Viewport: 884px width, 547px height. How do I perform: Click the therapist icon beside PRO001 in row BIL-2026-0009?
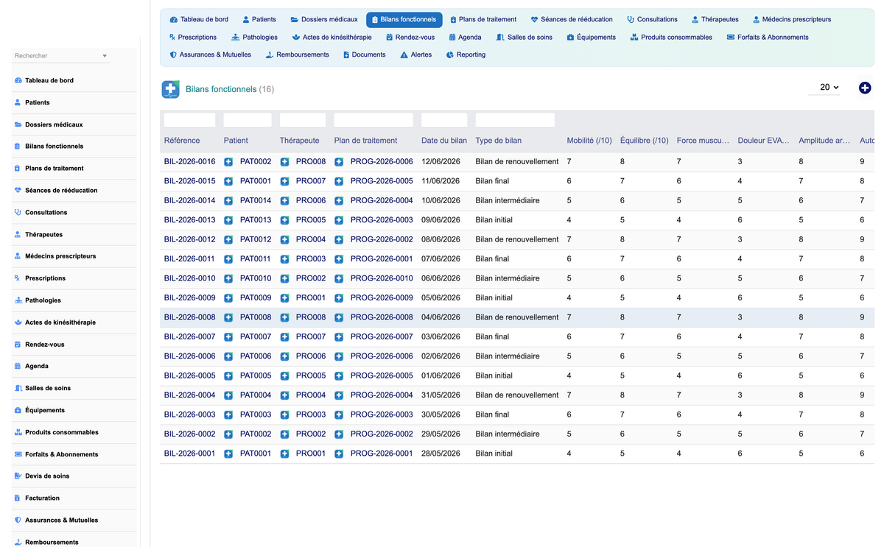284,298
